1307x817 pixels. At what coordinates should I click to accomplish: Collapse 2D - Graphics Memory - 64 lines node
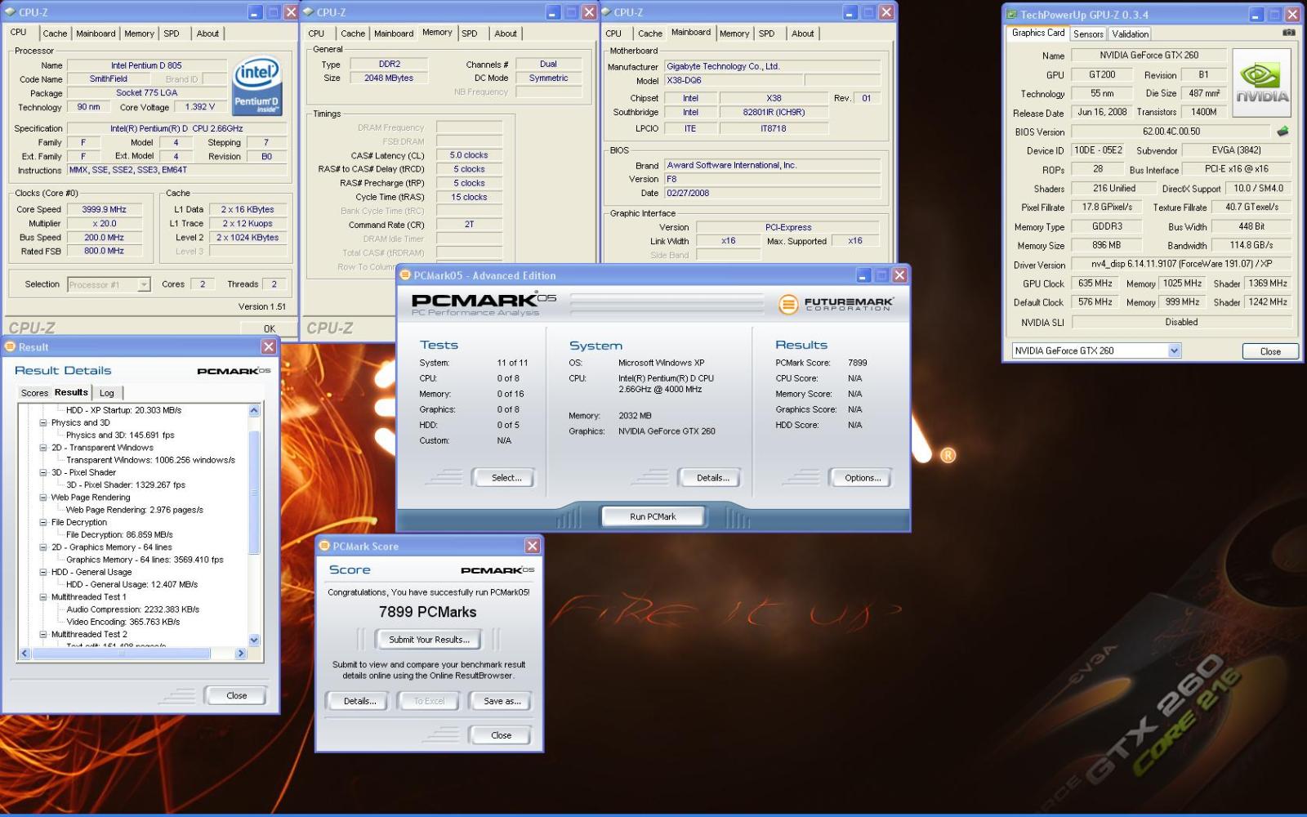point(43,547)
